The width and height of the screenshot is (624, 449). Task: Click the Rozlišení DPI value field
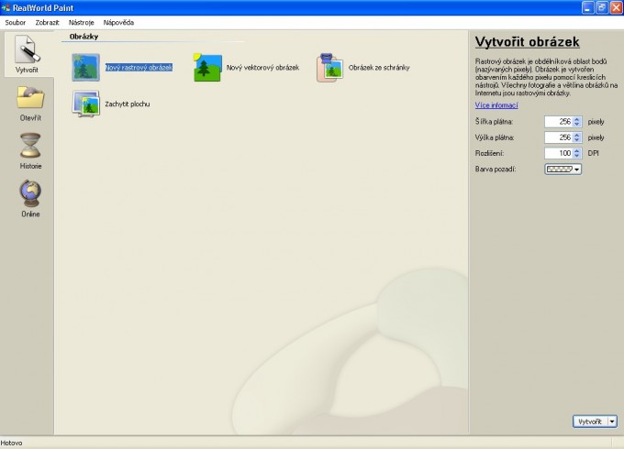[559, 153]
